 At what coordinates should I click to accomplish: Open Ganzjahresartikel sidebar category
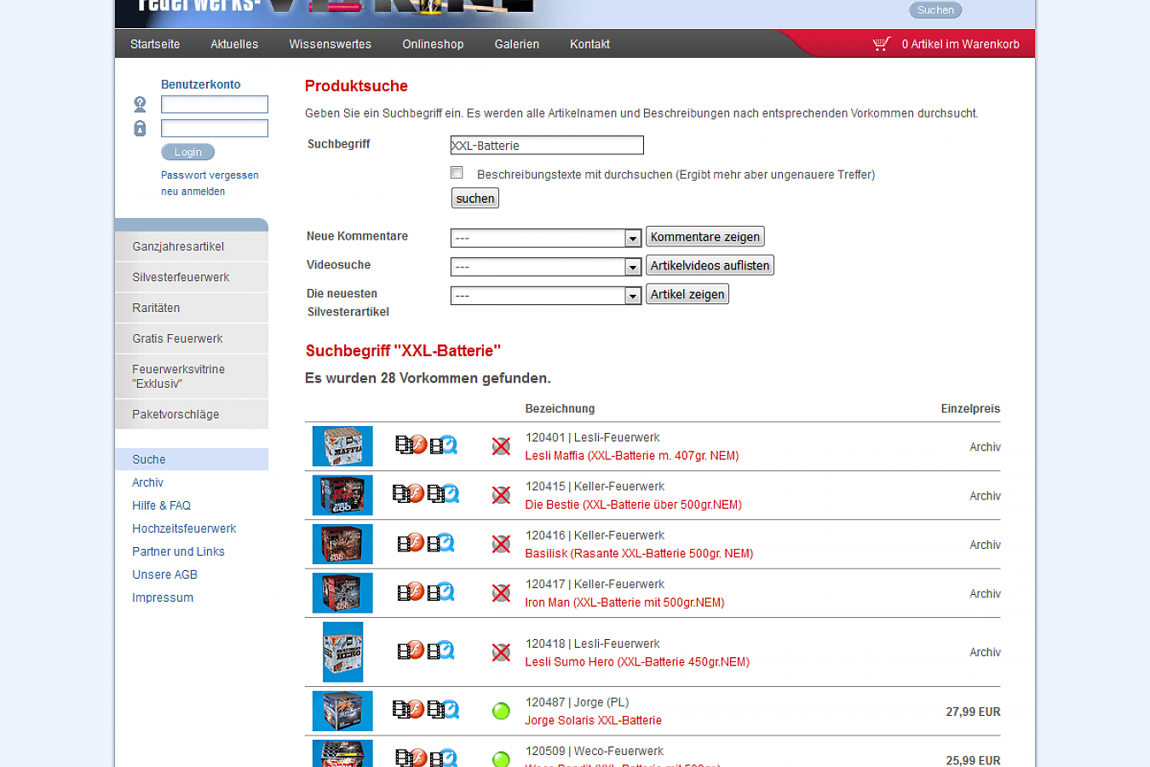[x=192, y=246]
